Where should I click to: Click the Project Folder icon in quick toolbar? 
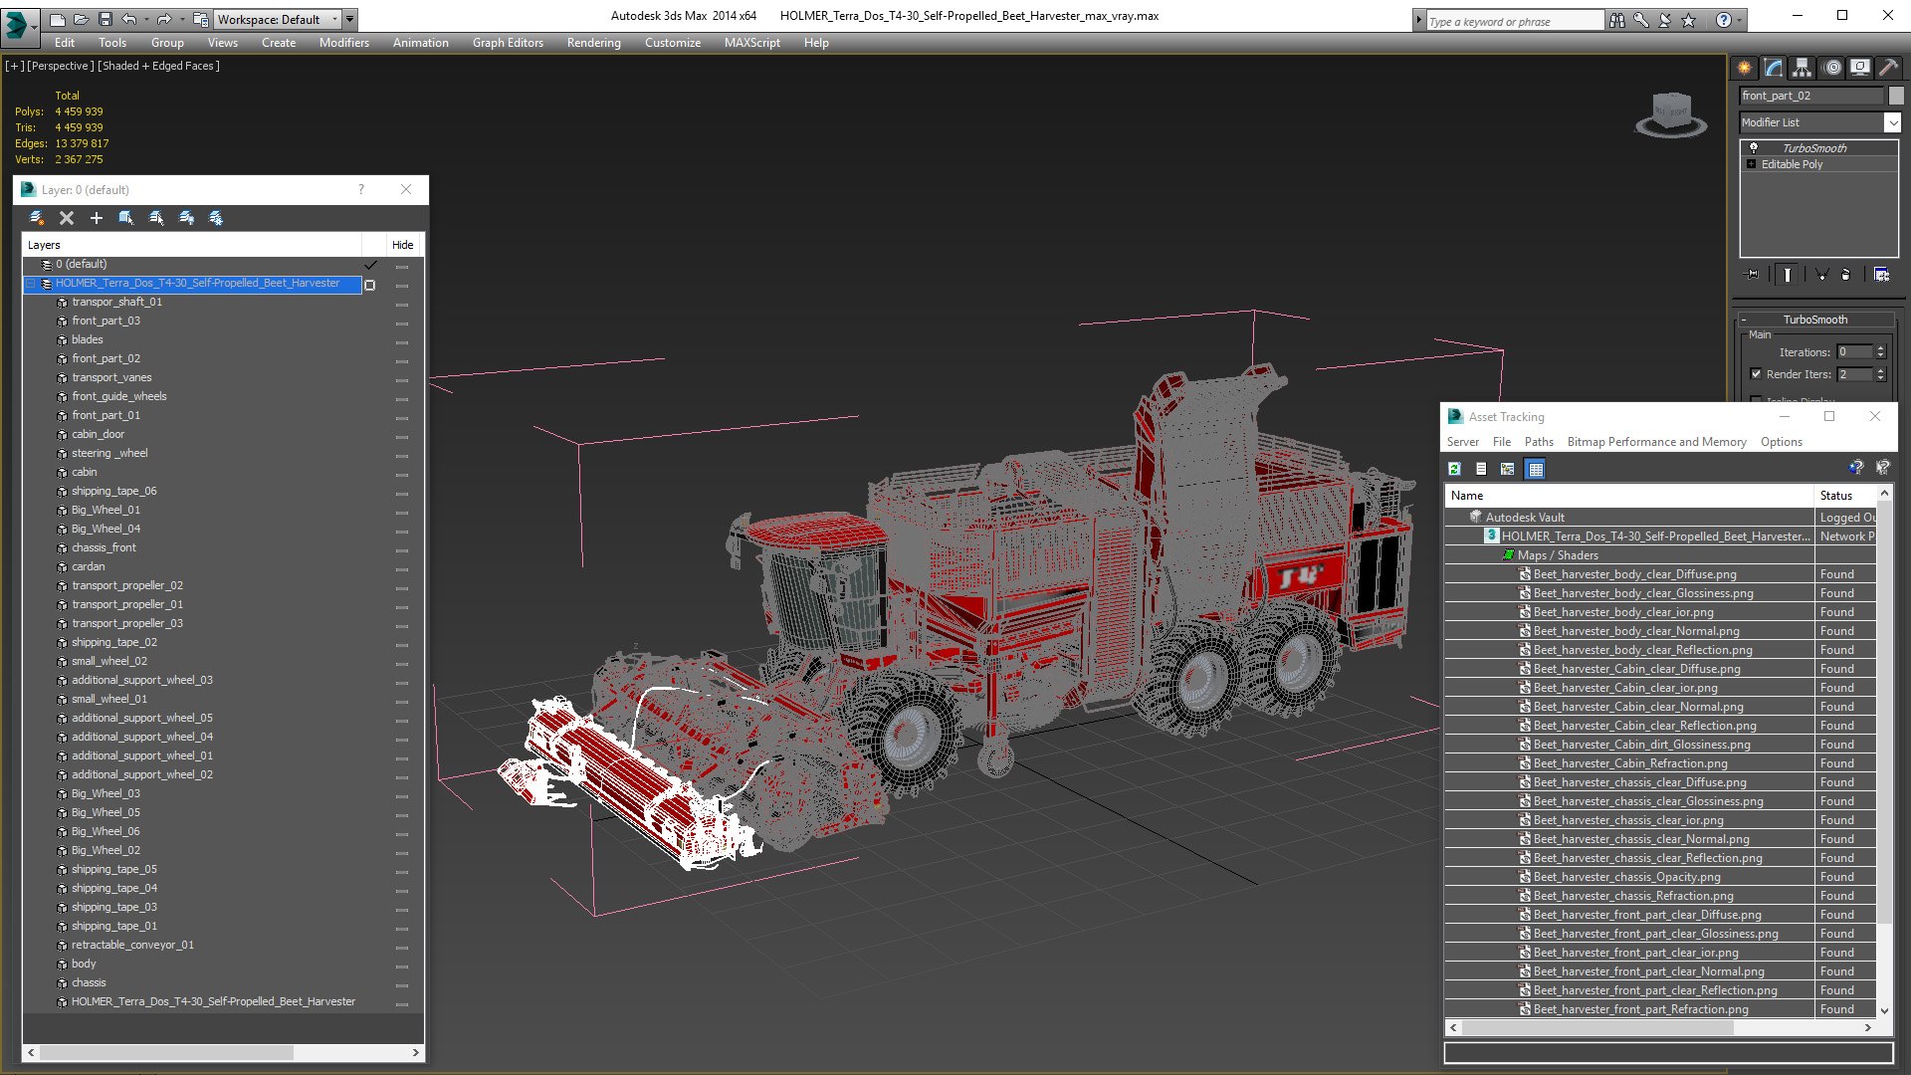[201, 19]
